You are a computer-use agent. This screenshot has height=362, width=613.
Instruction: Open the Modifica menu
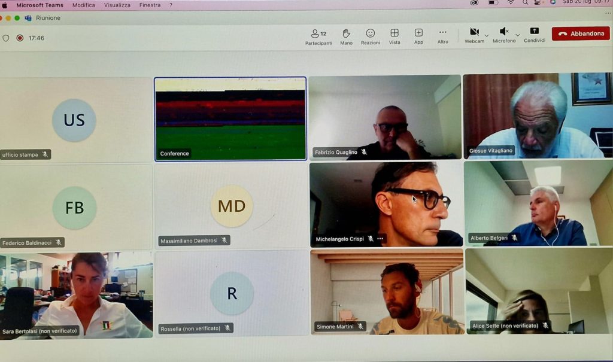84,5
